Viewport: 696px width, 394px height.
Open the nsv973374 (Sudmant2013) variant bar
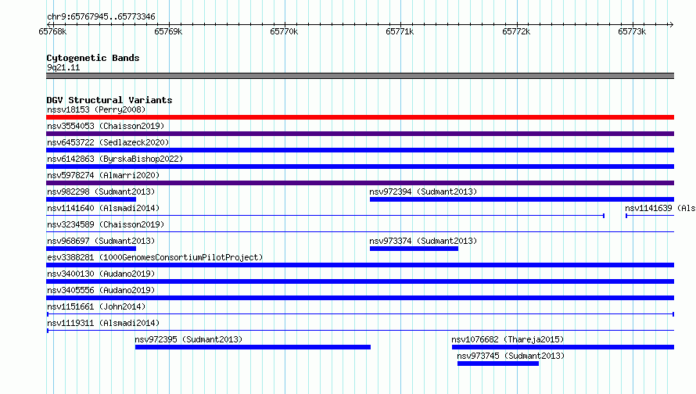coord(414,249)
